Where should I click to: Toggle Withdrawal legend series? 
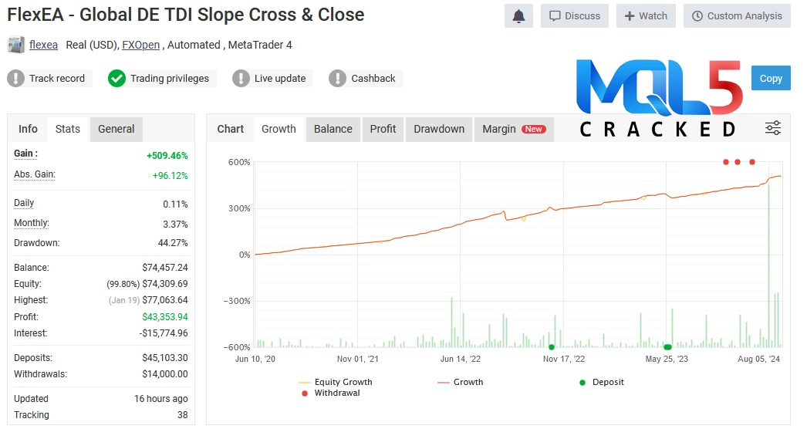tap(331, 393)
